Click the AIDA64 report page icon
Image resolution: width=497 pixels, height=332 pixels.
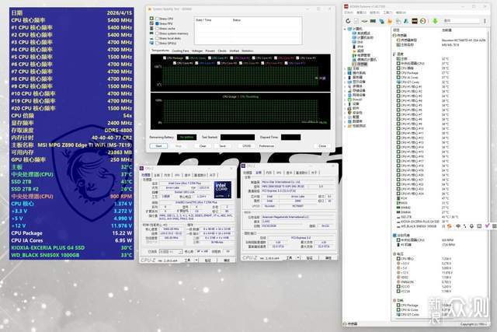(x=356, y=21)
